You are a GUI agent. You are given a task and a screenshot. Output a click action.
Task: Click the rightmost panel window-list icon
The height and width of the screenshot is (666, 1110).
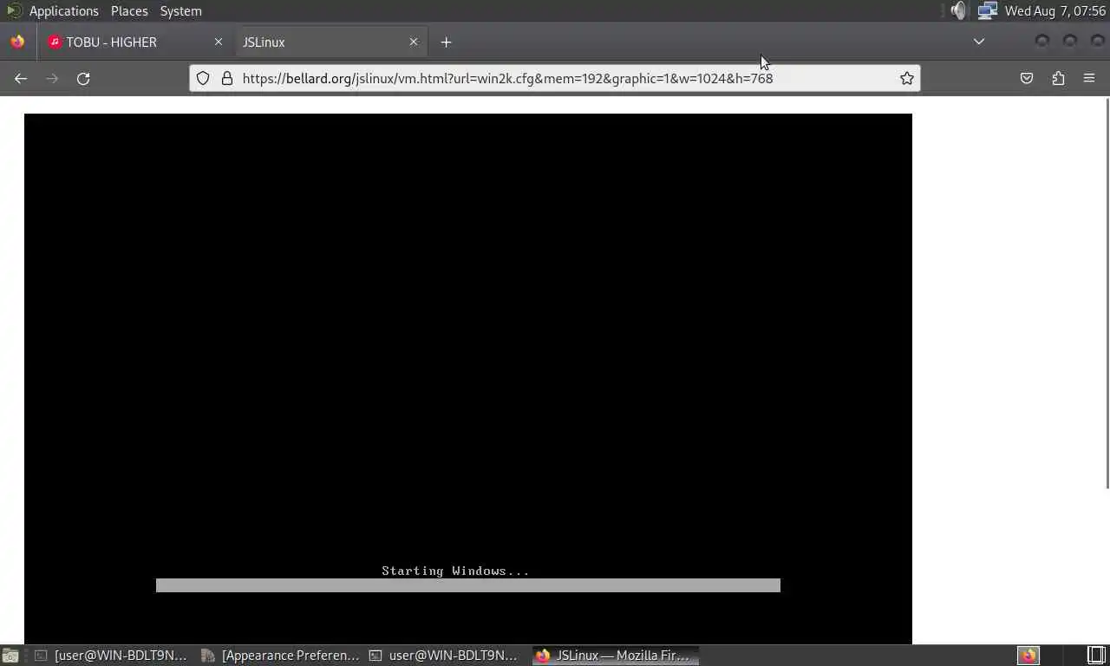point(1096,656)
